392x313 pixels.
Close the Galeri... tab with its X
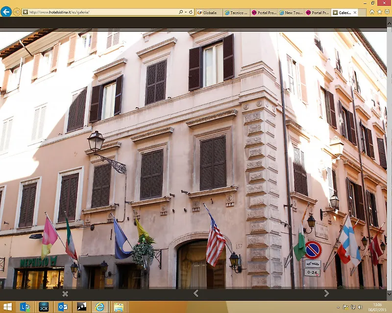click(x=355, y=13)
